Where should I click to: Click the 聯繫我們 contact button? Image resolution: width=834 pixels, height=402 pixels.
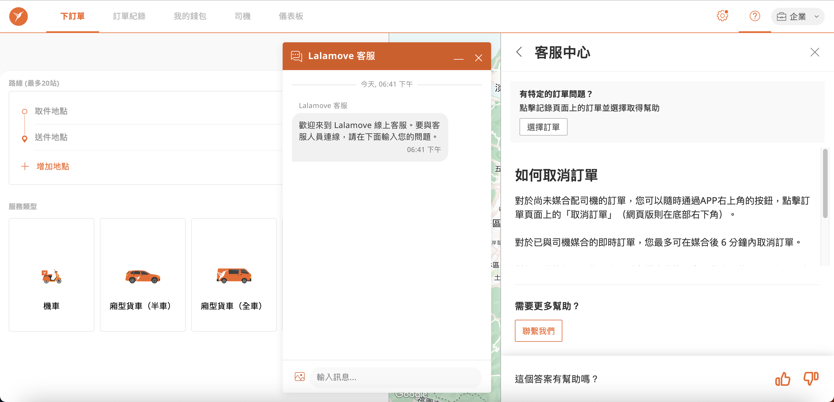[x=538, y=331]
